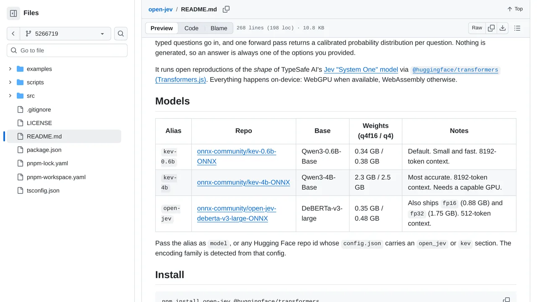
Task: Open the onnx-community/kev-0.6b-ONNX link
Action: point(237,156)
